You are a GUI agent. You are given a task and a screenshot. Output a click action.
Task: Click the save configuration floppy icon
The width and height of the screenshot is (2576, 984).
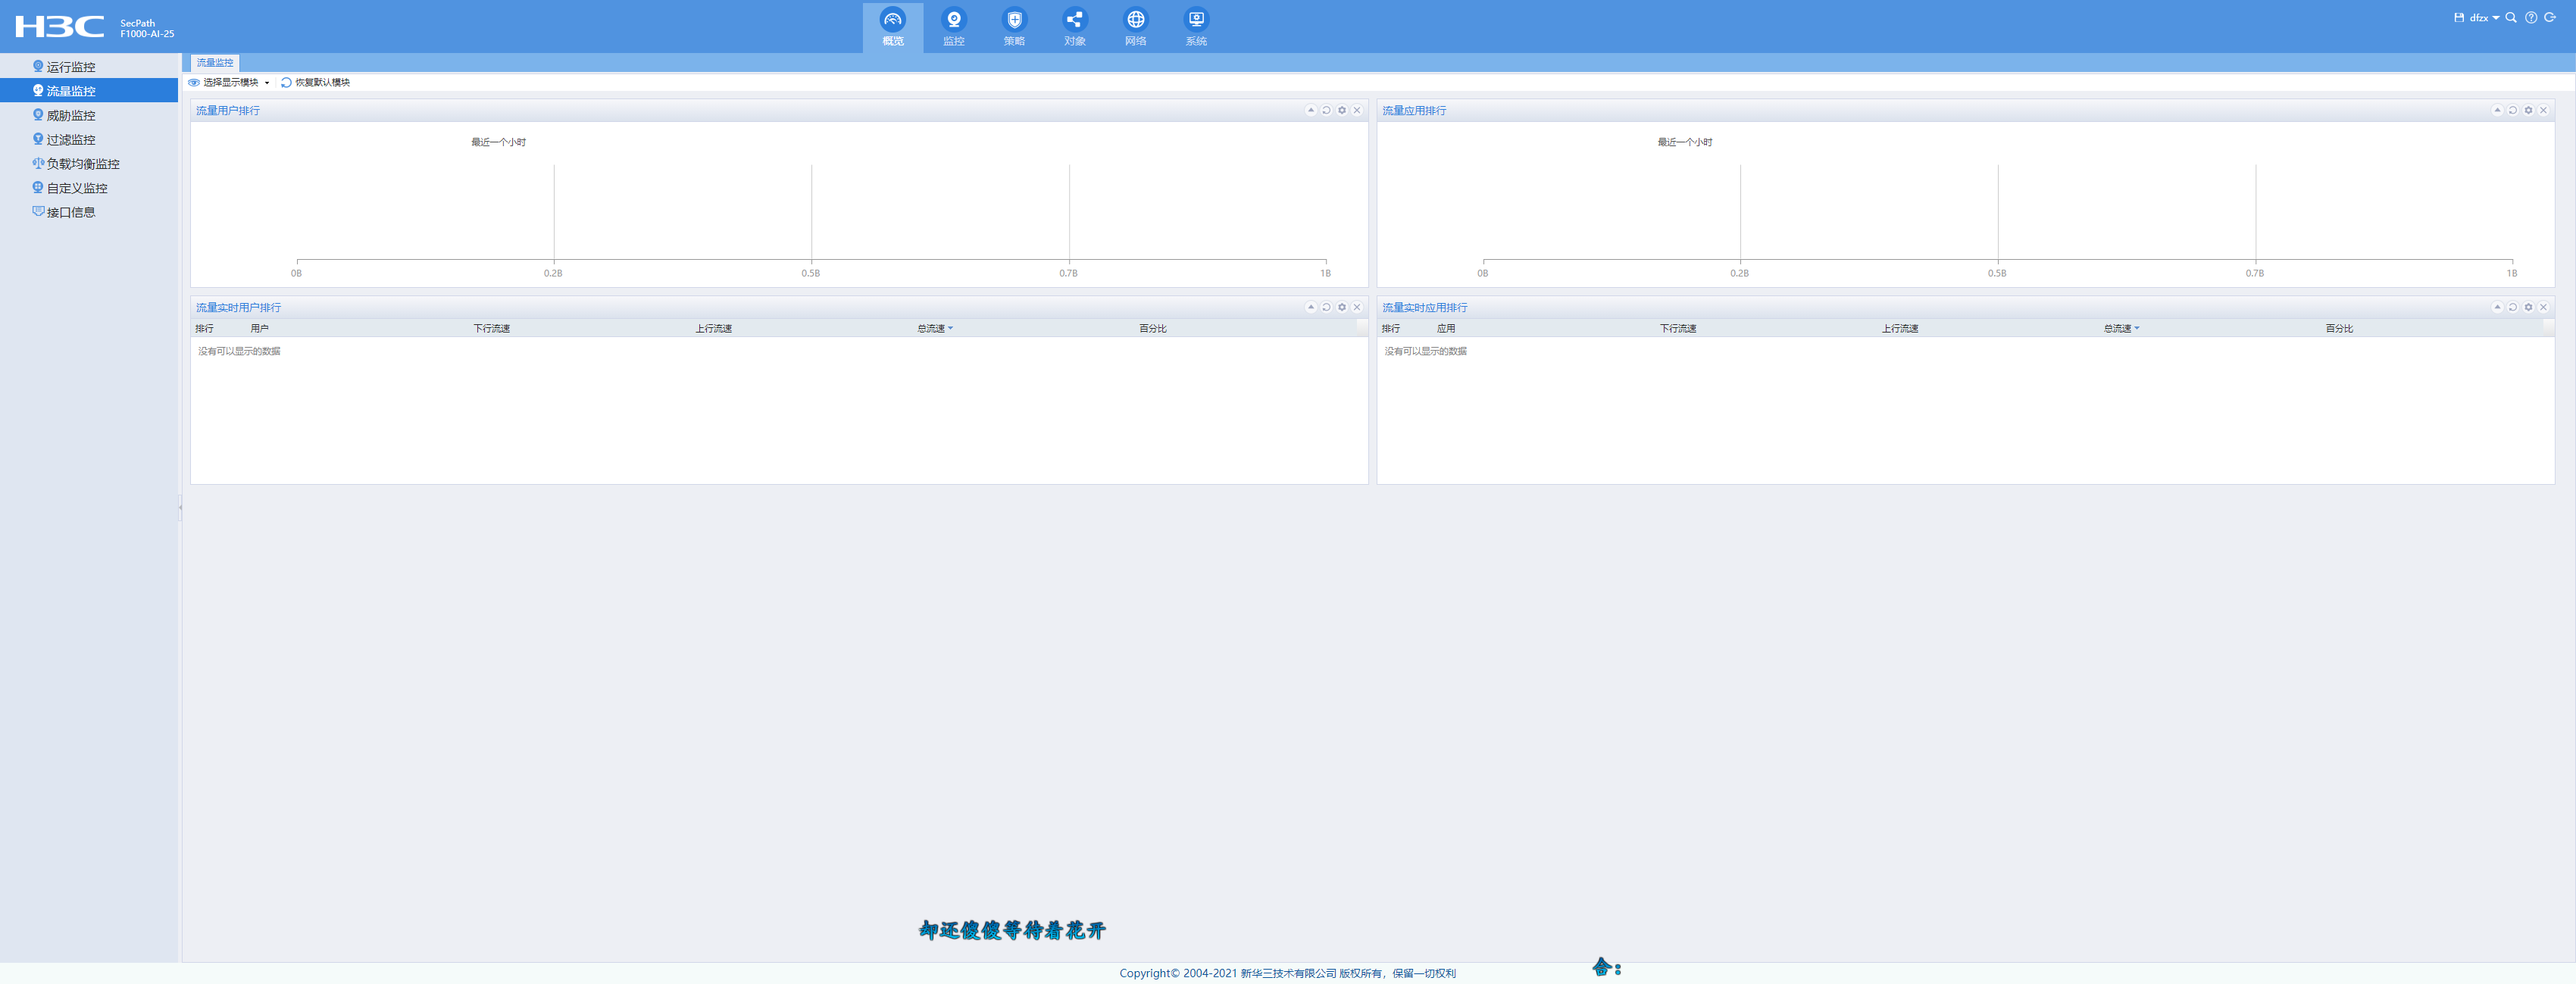(2459, 17)
